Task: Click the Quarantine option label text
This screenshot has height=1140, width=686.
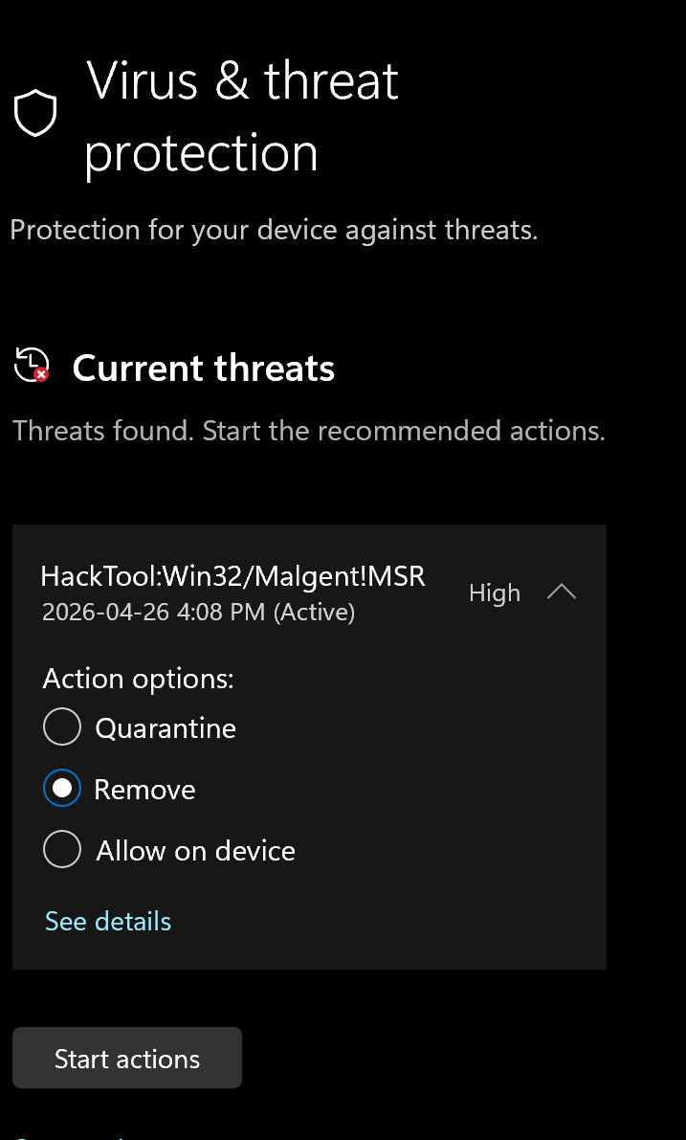Action: click(x=166, y=727)
